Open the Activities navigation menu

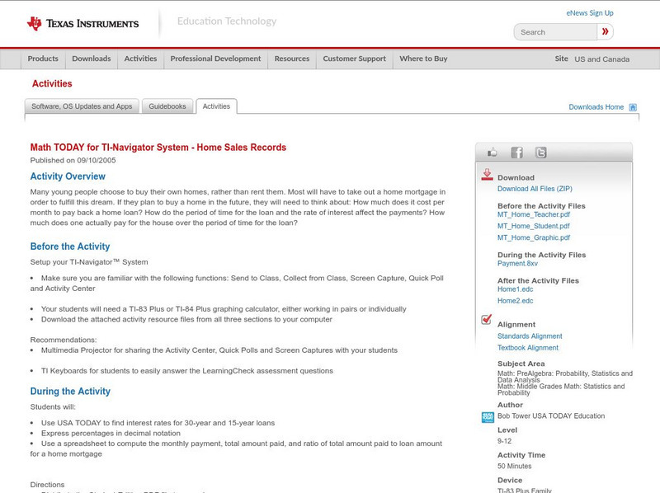pyautogui.click(x=140, y=59)
